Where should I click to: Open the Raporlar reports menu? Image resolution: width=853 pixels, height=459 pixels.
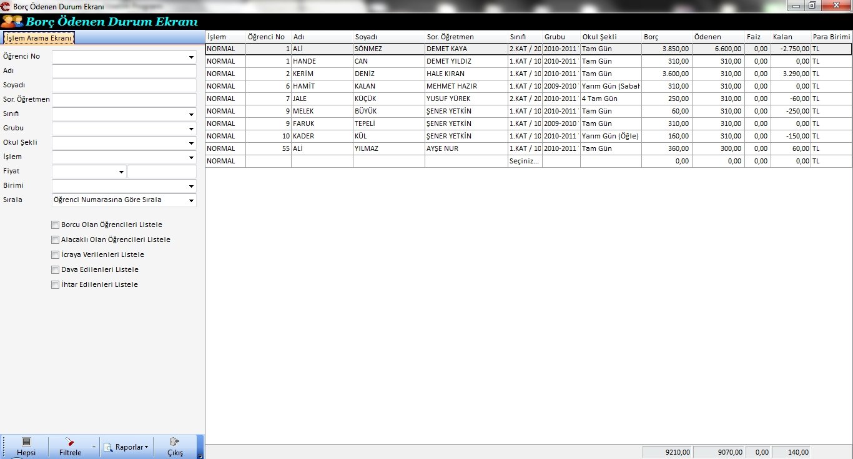pos(127,447)
